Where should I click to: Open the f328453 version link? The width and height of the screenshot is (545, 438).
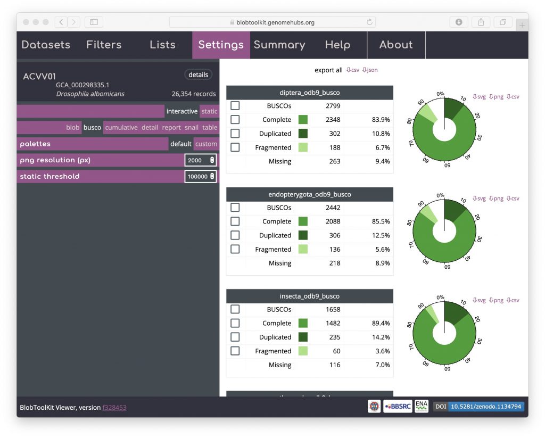tap(114, 408)
